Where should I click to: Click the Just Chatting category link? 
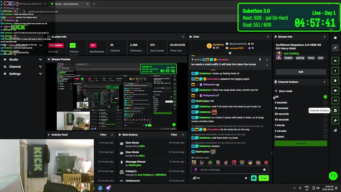[291, 54]
